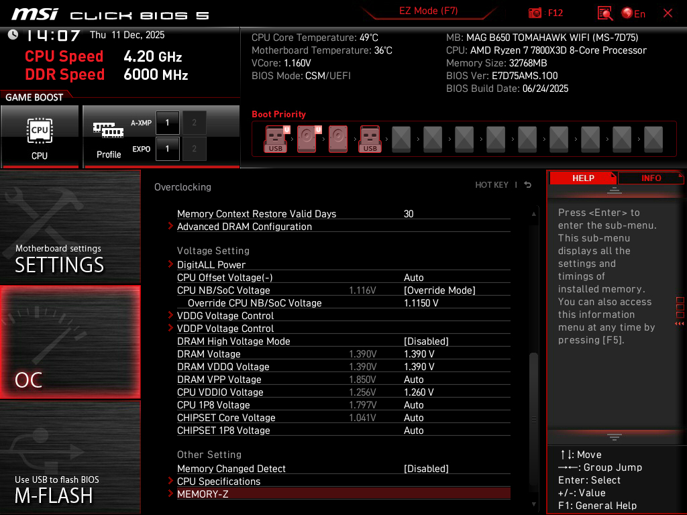Select the DRAM High Voltage Mode label
Image resolution: width=687 pixels, height=515 pixels.
(x=233, y=341)
